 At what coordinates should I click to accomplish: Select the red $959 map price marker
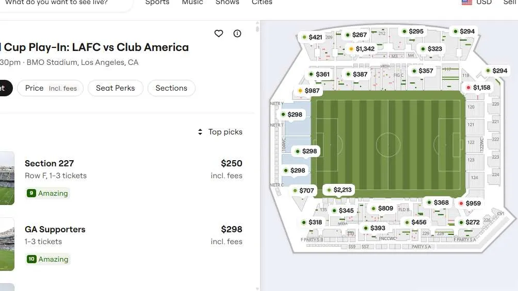tap(470, 203)
